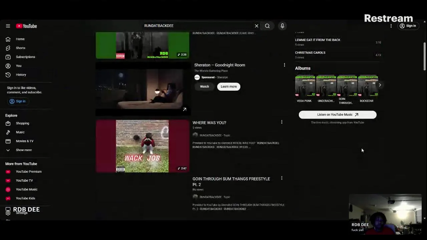This screenshot has width=427, height=240.
Task: Open options menu for WHERE WAS YOU?
Action: (x=282, y=122)
